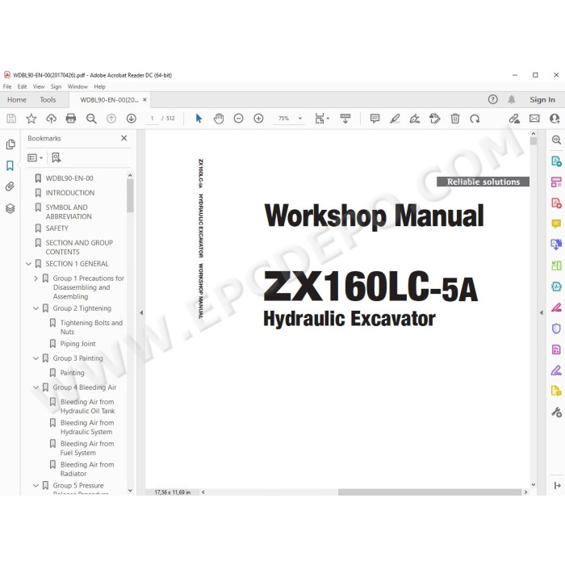Open the find text magnifier
The width and height of the screenshot is (565, 565).
coord(91,119)
